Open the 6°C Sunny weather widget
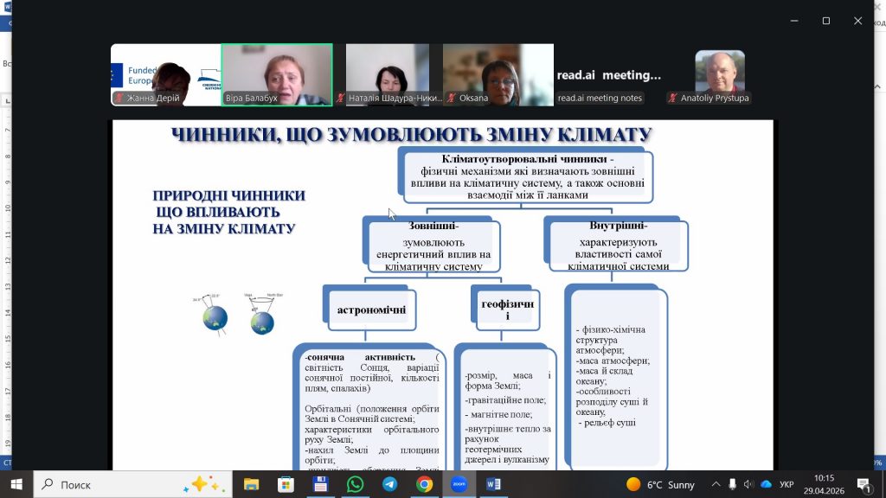 pos(661,484)
